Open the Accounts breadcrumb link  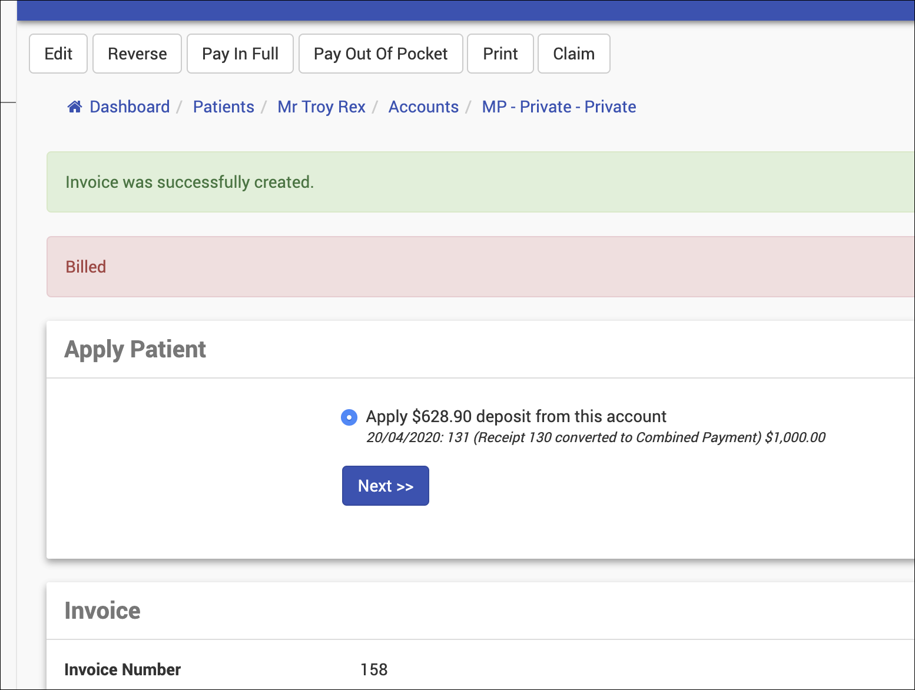[423, 107]
